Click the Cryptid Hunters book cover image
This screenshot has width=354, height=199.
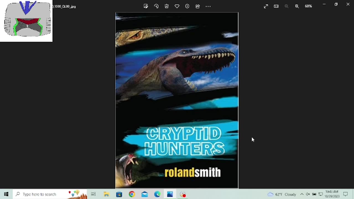177,100
